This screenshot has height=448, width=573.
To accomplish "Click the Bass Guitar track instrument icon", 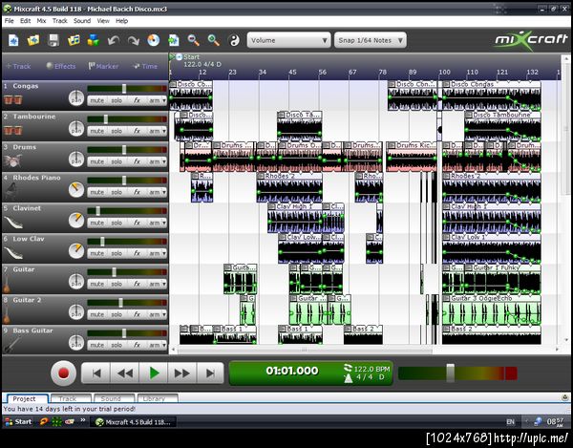I will click(x=11, y=345).
